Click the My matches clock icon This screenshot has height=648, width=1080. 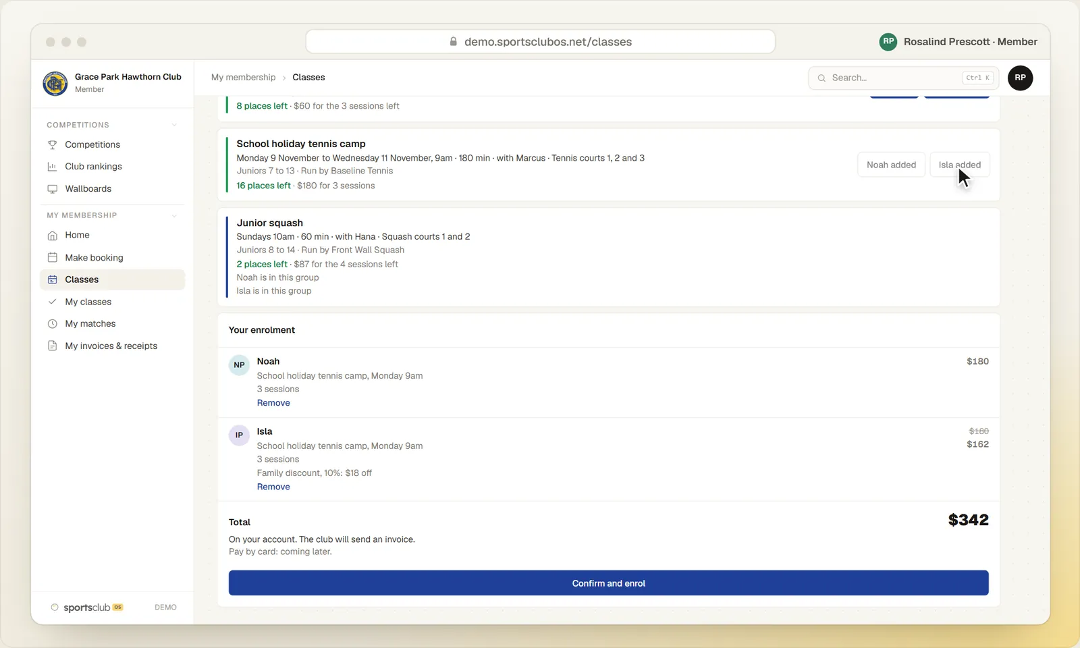tap(52, 324)
